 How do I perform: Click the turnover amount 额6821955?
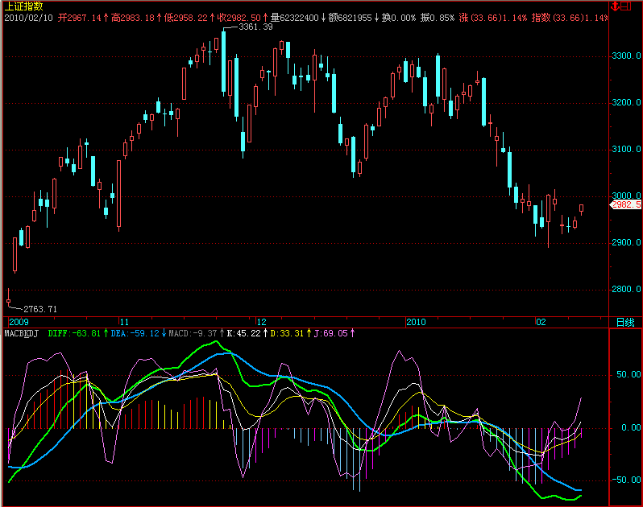(350, 18)
